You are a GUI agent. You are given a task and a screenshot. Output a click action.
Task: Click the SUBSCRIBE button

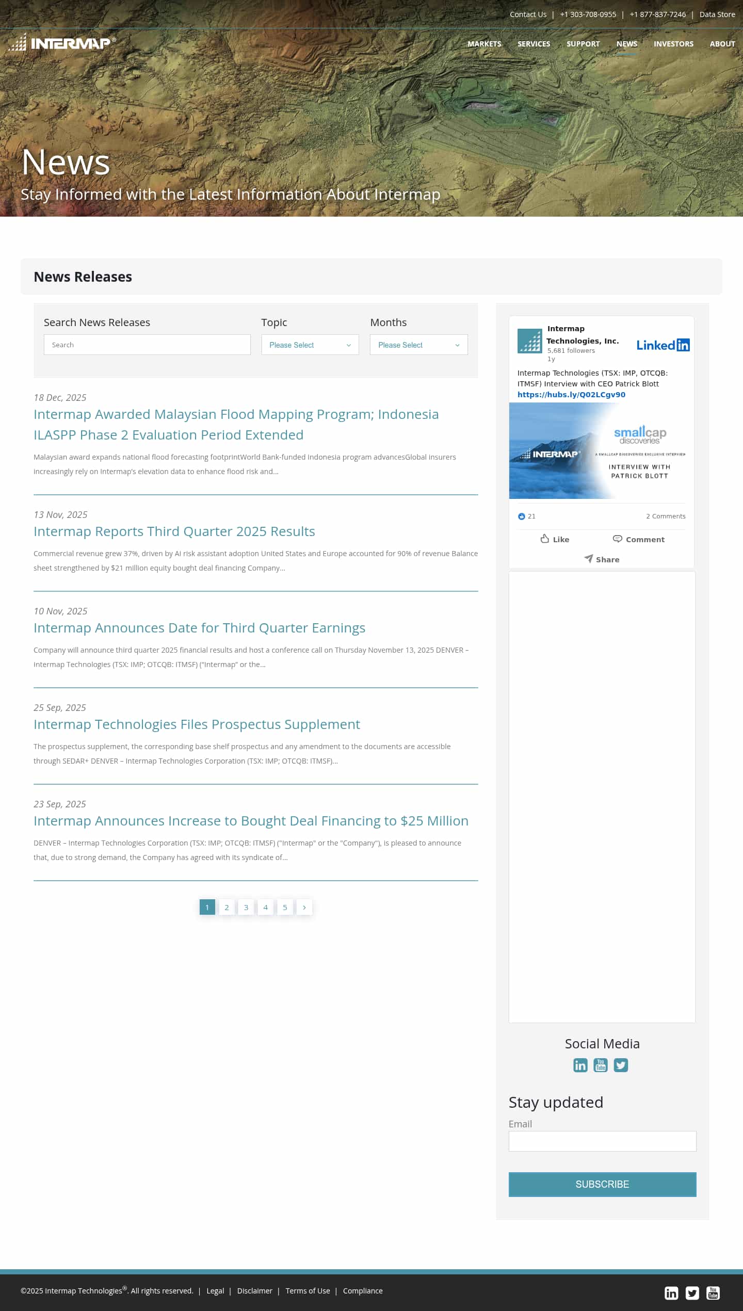click(x=603, y=1184)
